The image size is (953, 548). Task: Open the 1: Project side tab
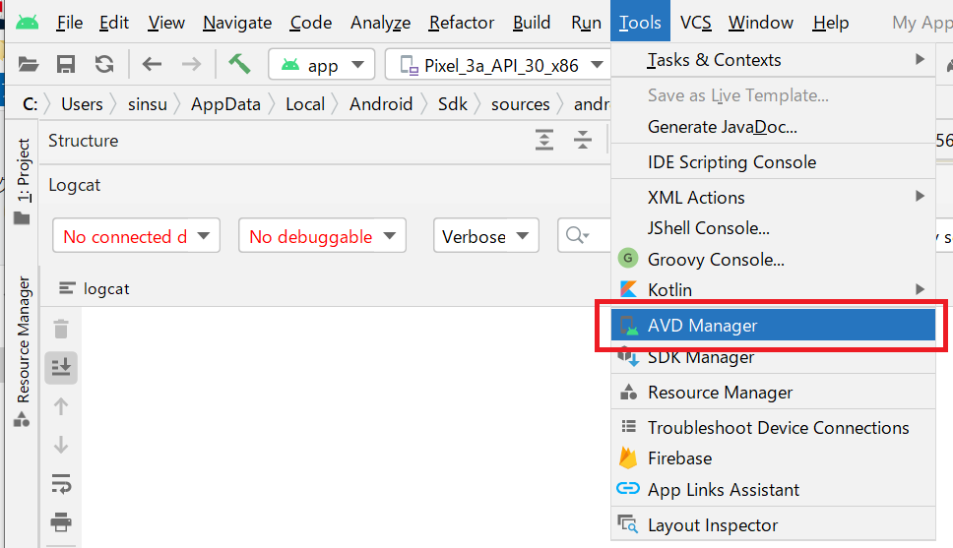tap(23, 181)
